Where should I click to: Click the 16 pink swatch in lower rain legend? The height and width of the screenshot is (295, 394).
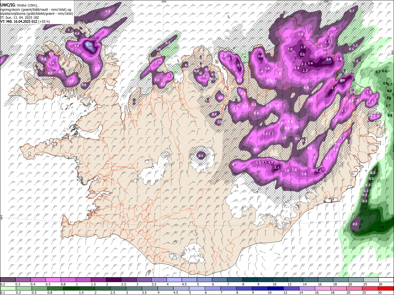[323, 288]
